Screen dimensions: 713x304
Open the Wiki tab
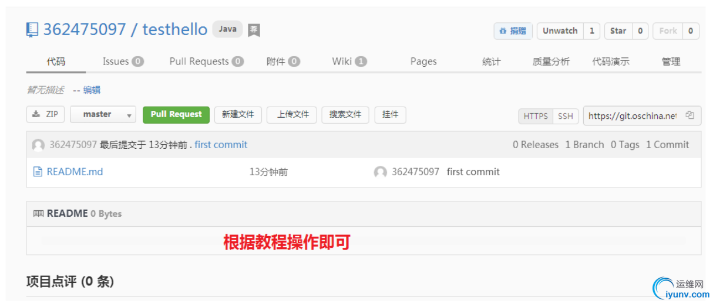pos(349,62)
